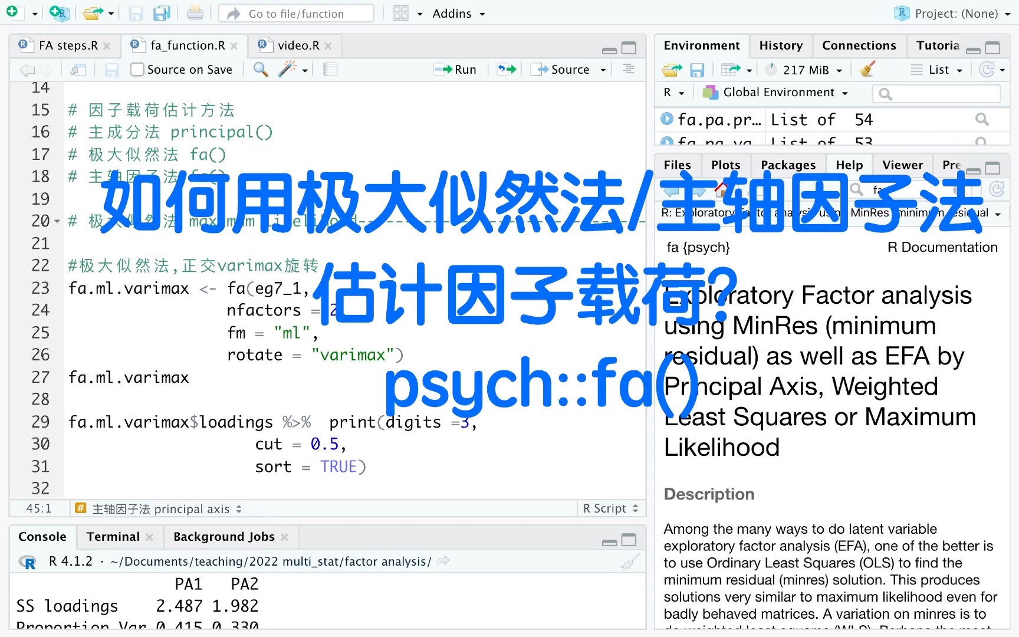Click the Go to file/function search field
The width and height of the screenshot is (1019, 637).
coord(295,13)
